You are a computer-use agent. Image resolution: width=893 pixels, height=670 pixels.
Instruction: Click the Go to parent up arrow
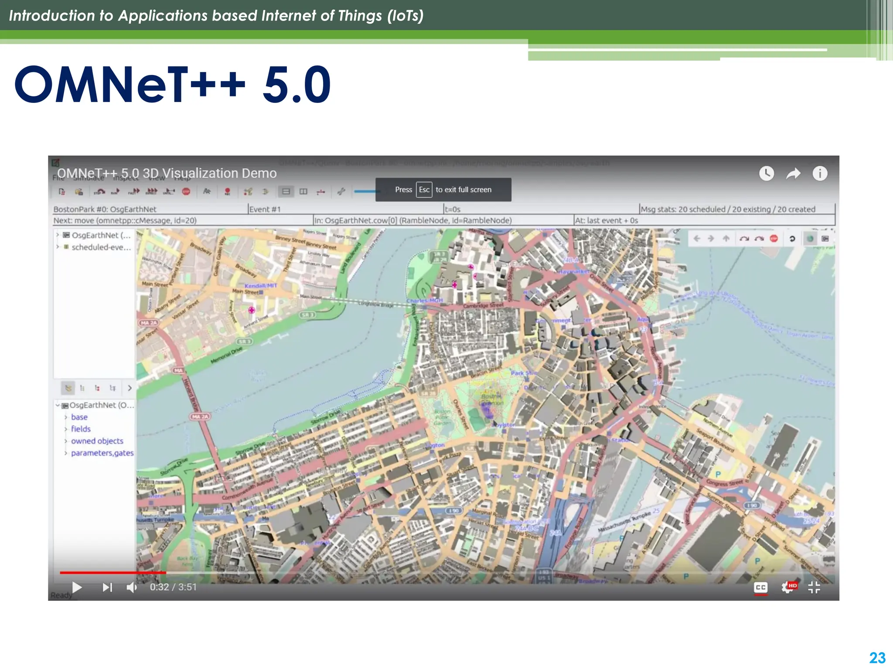click(726, 239)
